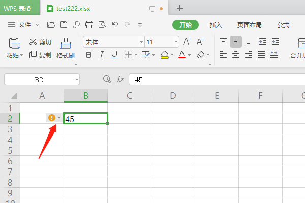This screenshot has height=203, width=305.
Task: Expand the font color dropdown arrow
Action: (x=189, y=55)
